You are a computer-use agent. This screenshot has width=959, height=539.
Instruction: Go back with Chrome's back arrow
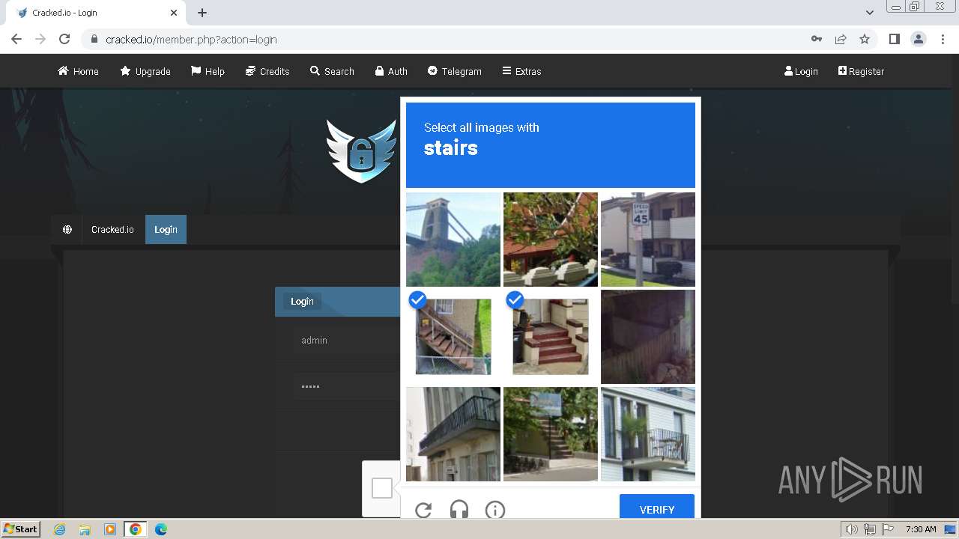(x=16, y=39)
